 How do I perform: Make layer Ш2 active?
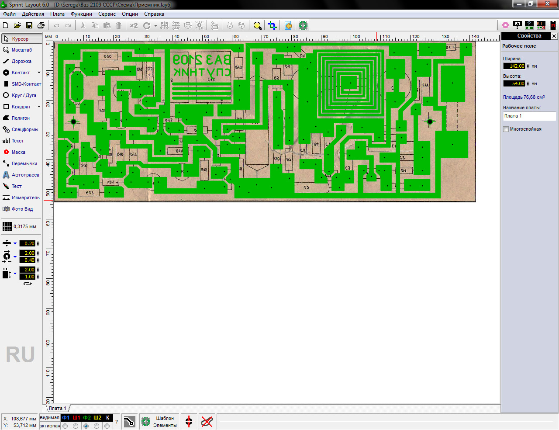pyautogui.click(x=97, y=426)
